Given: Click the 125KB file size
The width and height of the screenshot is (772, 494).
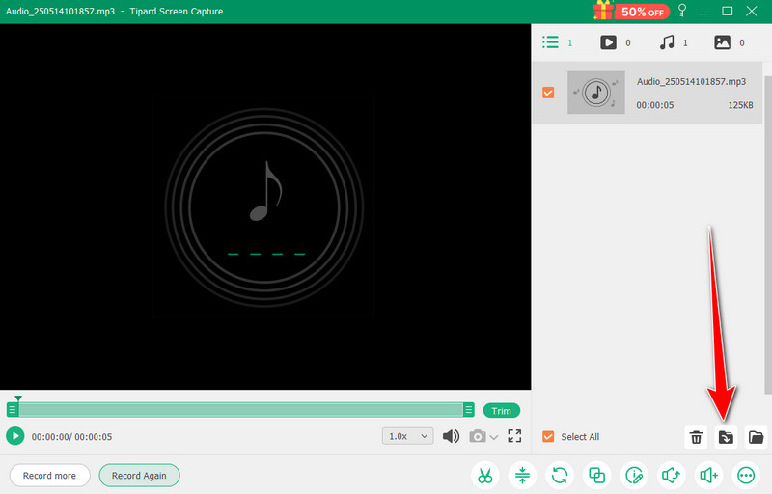Looking at the screenshot, I should (x=740, y=105).
